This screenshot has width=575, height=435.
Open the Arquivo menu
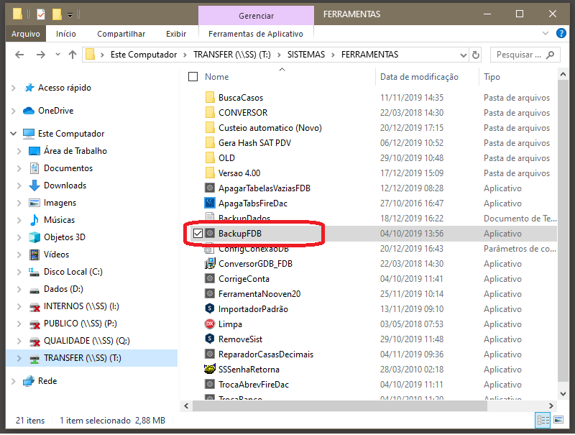click(27, 34)
